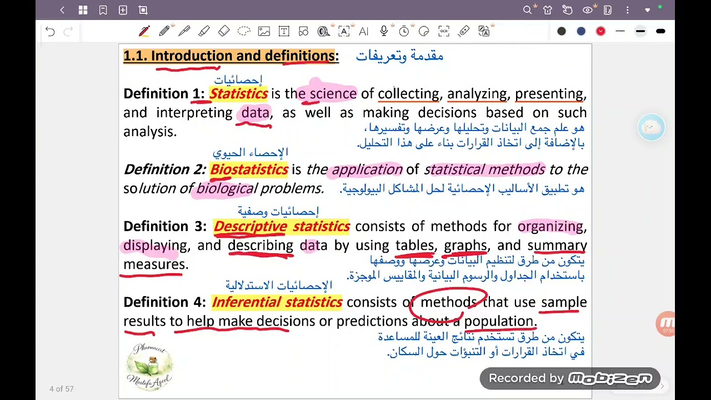Click the highlighted term 'Descriptive statistics'
The image size is (711, 400).
(282, 226)
